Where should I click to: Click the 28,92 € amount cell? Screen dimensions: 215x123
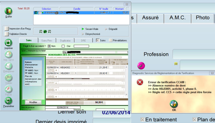coord(103,73)
